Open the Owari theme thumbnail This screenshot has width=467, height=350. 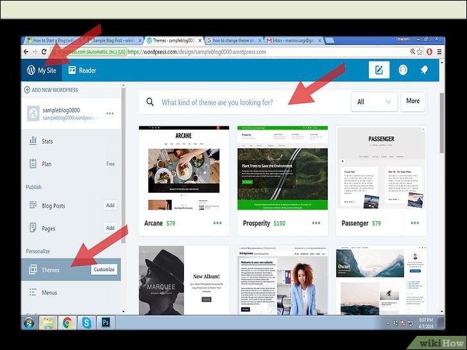pyautogui.click(x=381, y=280)
